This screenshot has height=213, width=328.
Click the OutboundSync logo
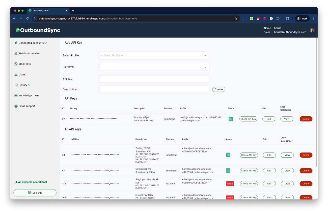(38, 30)
